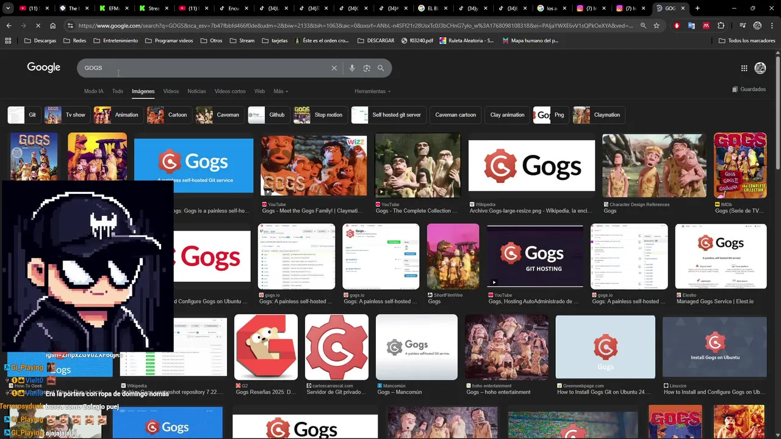Open the f03240.pdf bookmark
781x439 pixels.
click(x=418, y=40)
